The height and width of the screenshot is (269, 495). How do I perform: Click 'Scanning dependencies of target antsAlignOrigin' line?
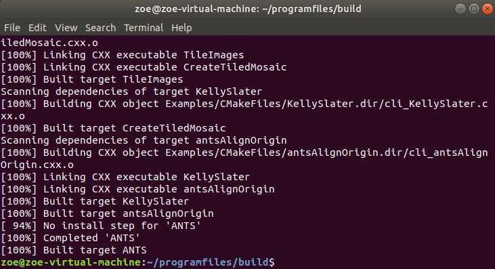144,140
